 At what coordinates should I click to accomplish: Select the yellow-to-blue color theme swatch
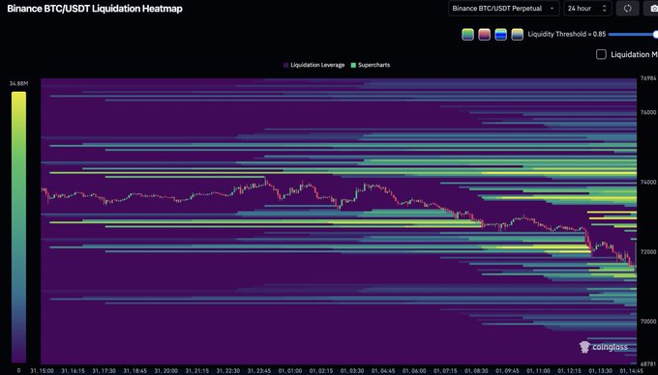point(517,35)
